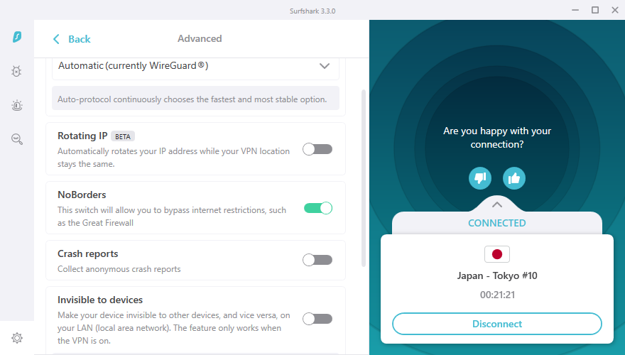Click the Invisible to devices heading
Viewport: 625px width, 355px height.
coord(100,300)
